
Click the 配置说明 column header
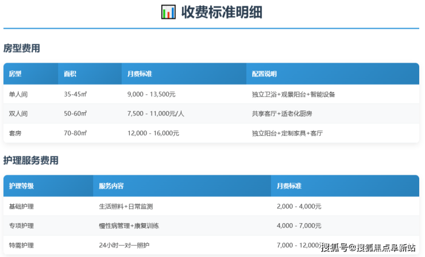click(x=264, y=74)
